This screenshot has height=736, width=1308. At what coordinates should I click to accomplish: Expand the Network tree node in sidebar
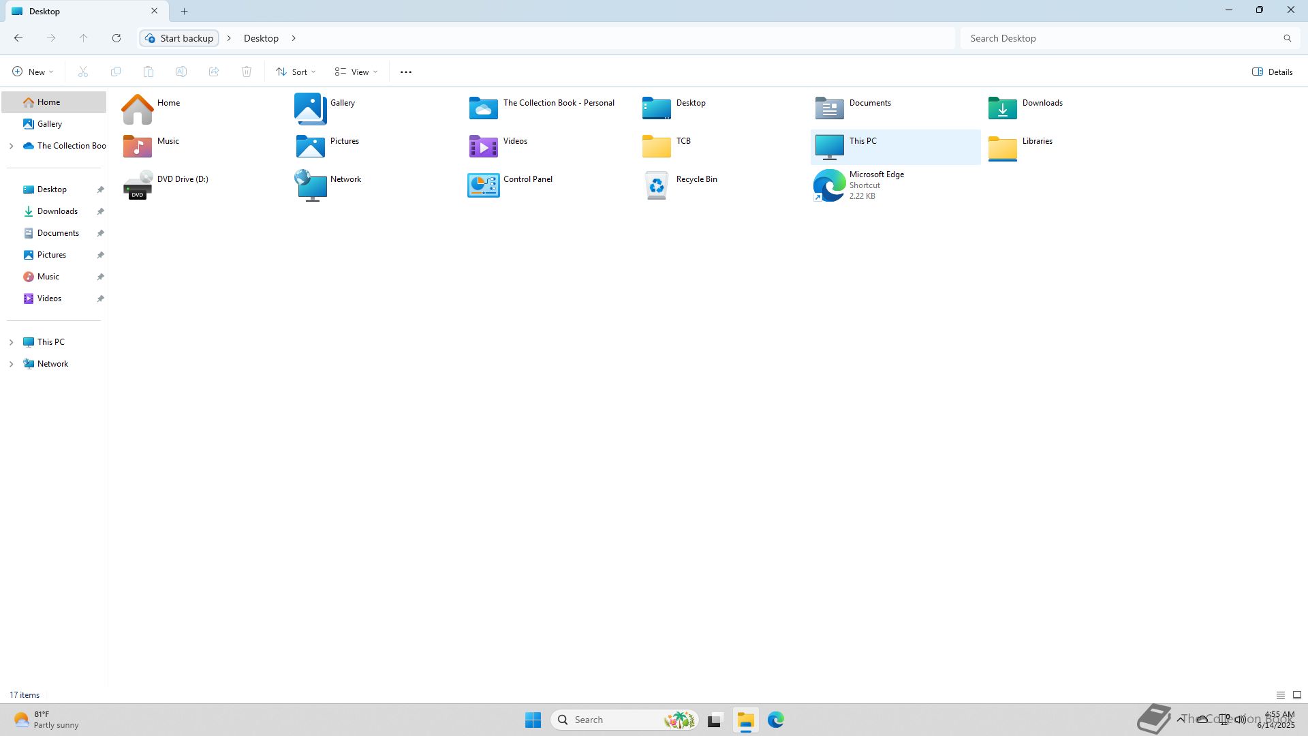[11, 364]
